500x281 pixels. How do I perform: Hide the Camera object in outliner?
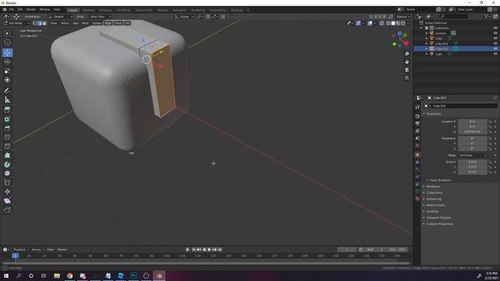[x=495, y=33]
